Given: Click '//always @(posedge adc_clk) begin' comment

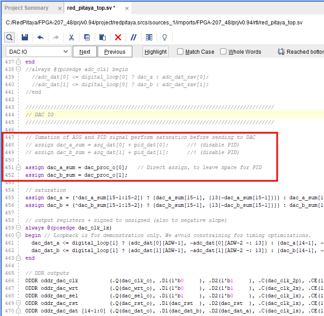Looking at the screenshot, I should pos(77,69).
